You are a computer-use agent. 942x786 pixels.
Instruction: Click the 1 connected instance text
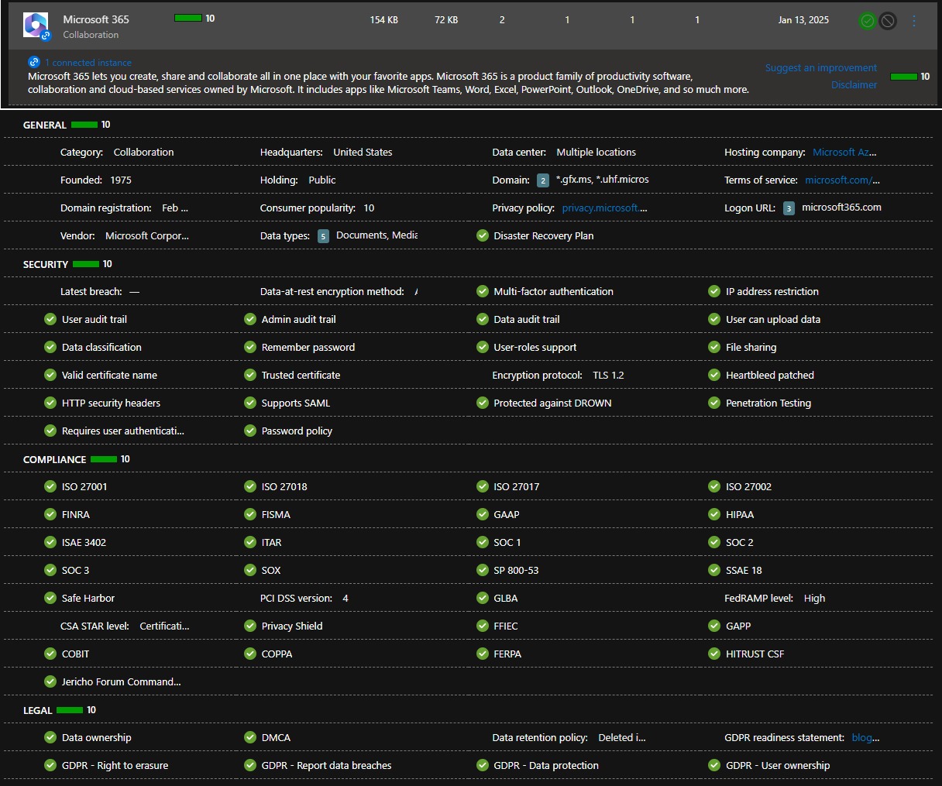click(x=88, y=62)
